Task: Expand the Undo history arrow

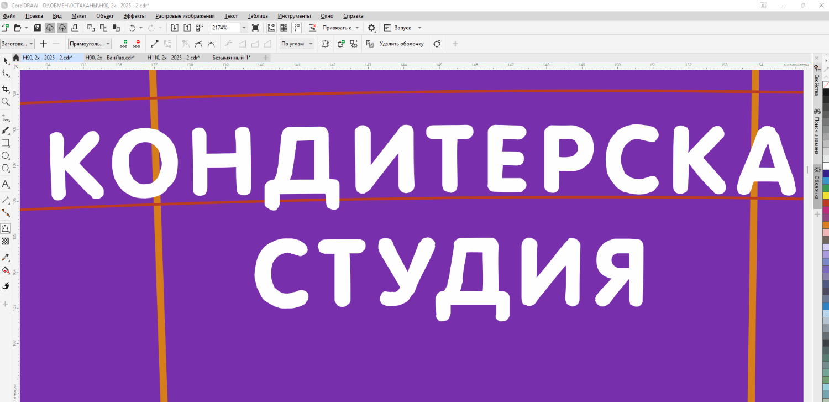Action: pyautogui.click(x=141, y=28)
